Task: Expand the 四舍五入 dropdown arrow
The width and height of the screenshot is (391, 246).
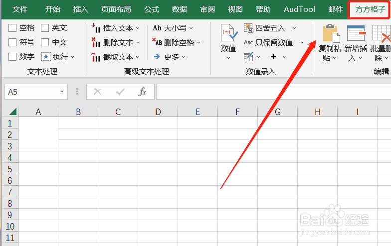Action: point(294,28)
